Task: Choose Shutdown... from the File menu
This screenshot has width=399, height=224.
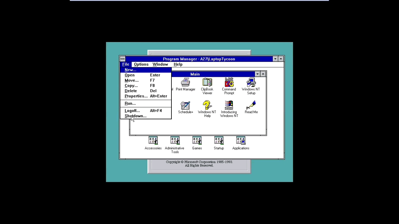Action: pyautogui.click(x=146, y=116)
